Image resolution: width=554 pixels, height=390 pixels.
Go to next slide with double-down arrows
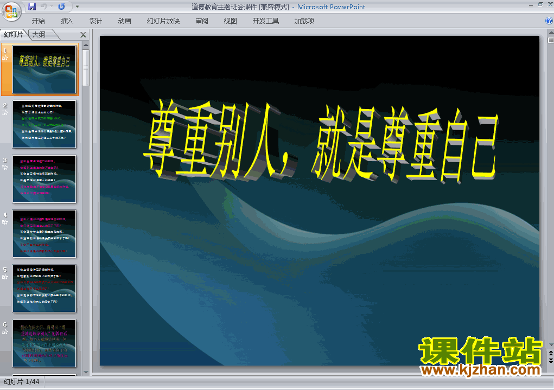tap(551, 360)
